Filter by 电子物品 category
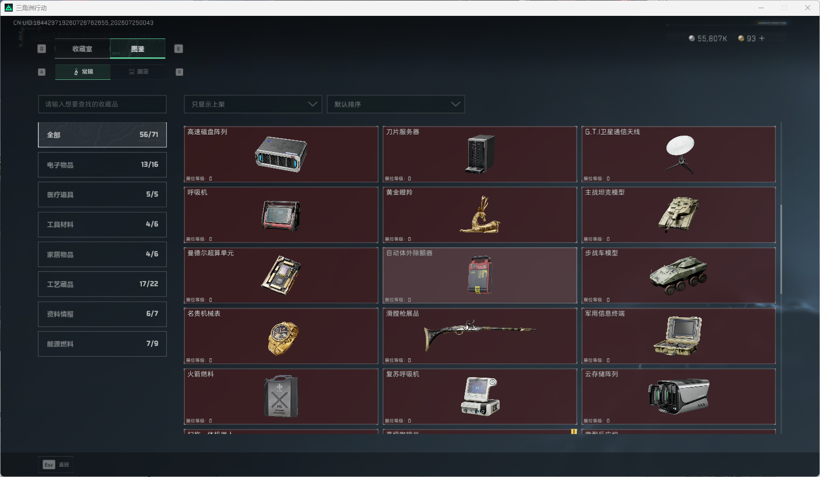 click(102, 165)
